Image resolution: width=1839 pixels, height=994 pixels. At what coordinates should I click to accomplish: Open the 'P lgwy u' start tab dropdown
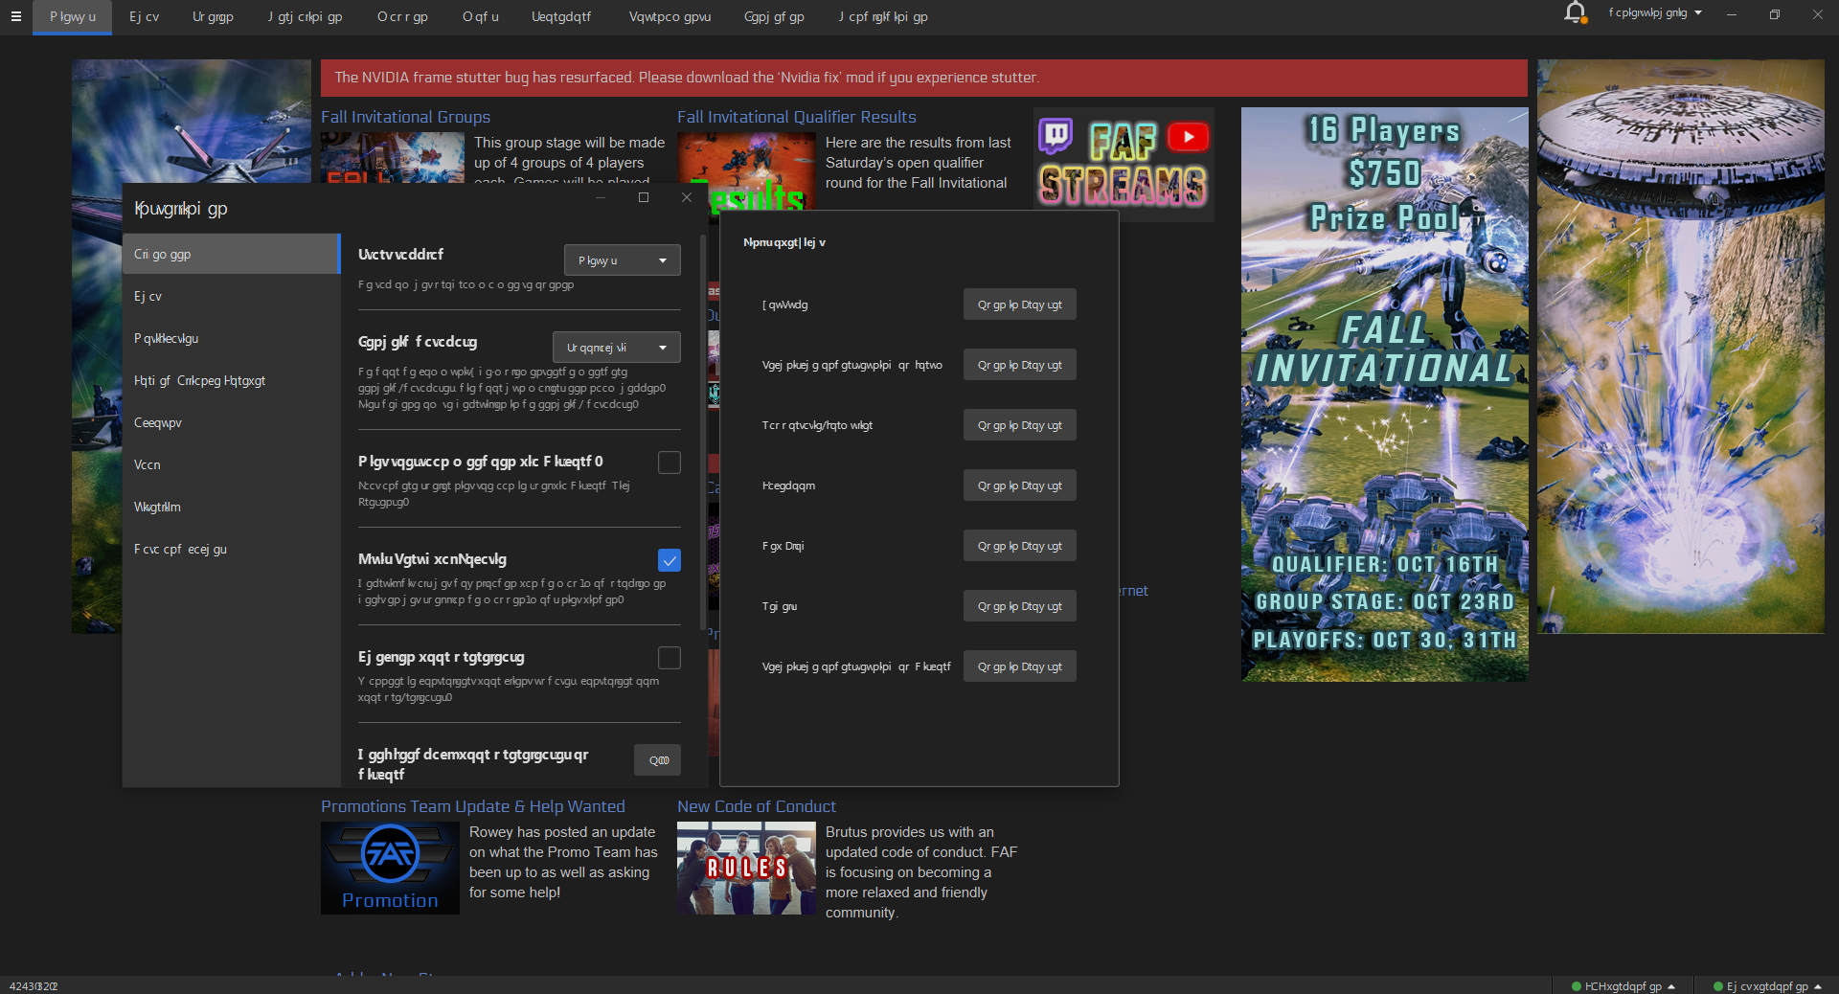click(x=623, y=260)
